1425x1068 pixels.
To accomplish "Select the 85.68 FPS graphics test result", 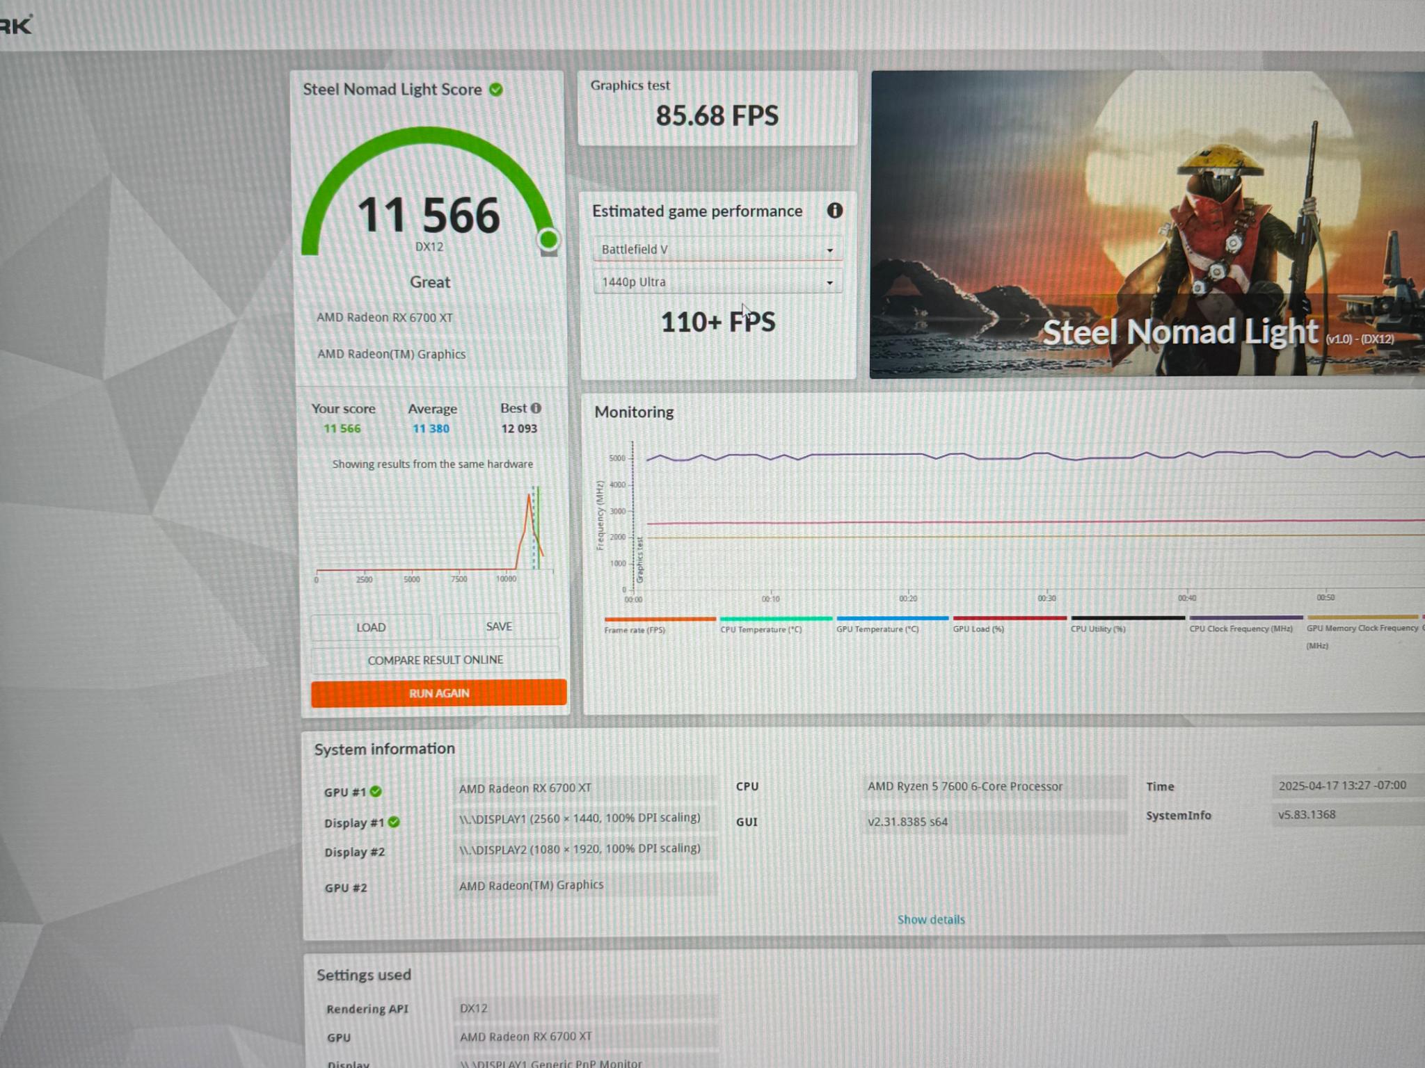I will click(x=717, y=115).
